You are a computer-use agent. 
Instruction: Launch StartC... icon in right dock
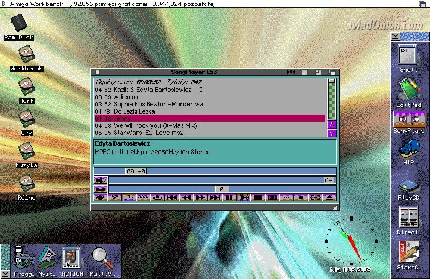pyautogui.click(x=409, y=256)
